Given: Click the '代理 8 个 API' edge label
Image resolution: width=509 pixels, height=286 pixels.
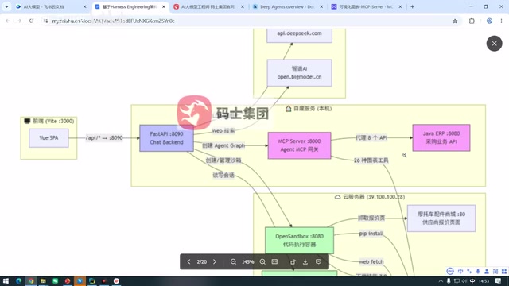Looking at the screenshot, I should click(371, 137).
